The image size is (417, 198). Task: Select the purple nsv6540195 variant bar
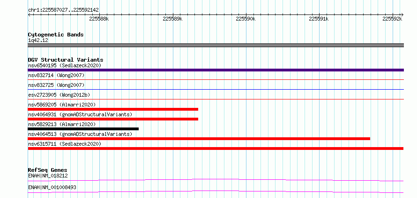click(x=216, y=70)
